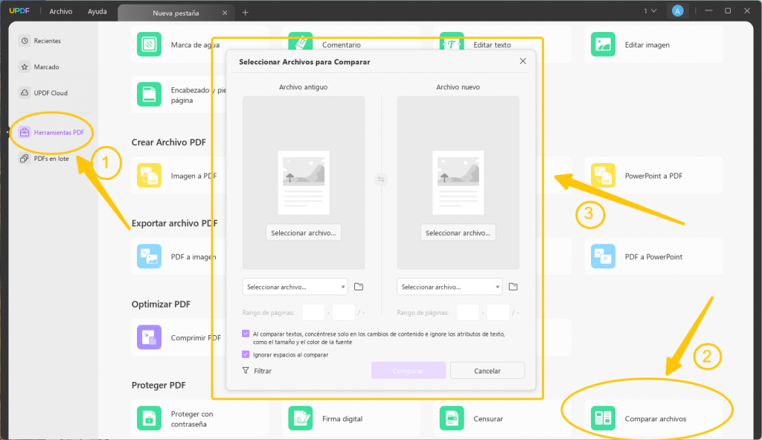Uncheck Ignorar espacios al comparar
The height and width of the screenshot is (440, 762).
pos(246,356)
